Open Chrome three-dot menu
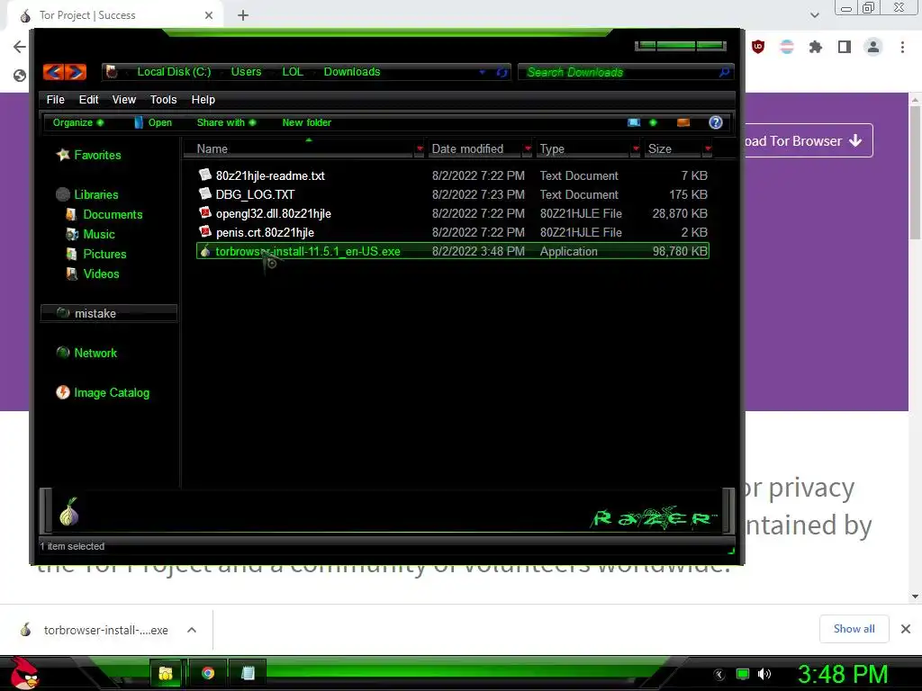 [902, 47]
